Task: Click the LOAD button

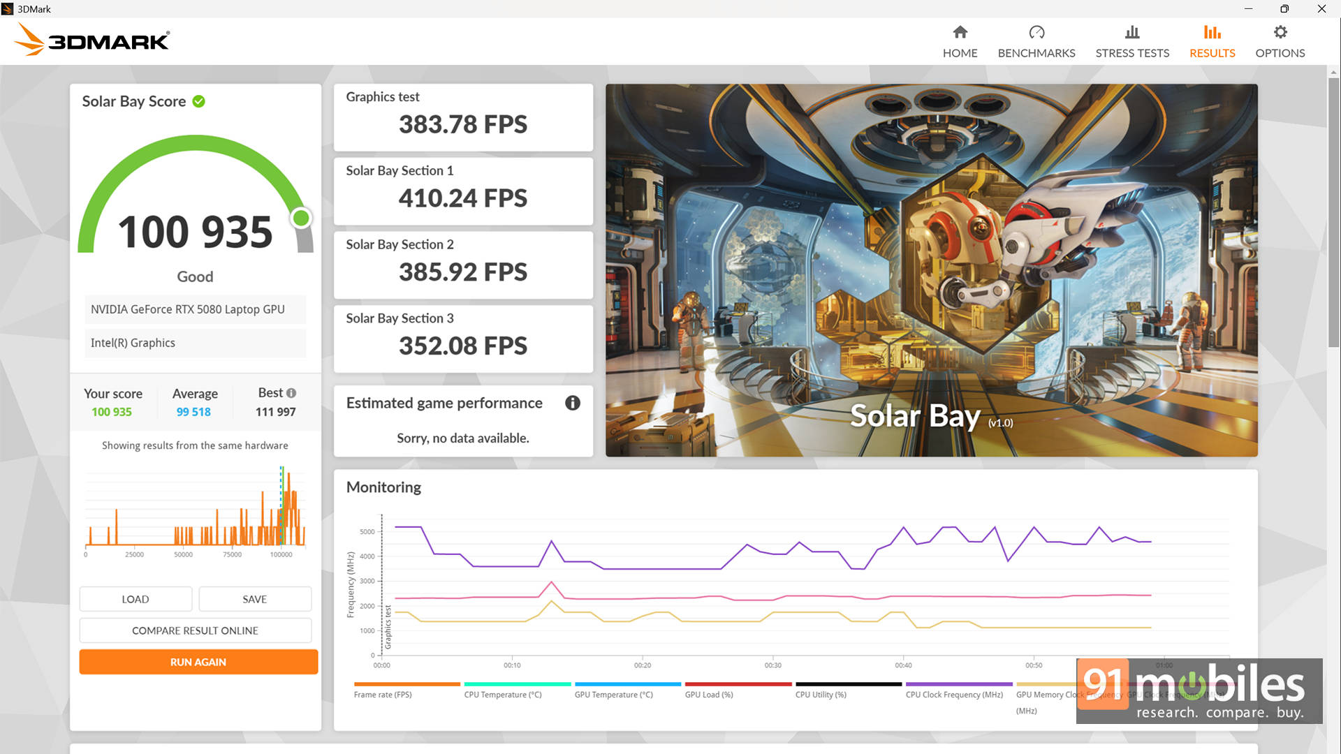Action: click(135, 599)
